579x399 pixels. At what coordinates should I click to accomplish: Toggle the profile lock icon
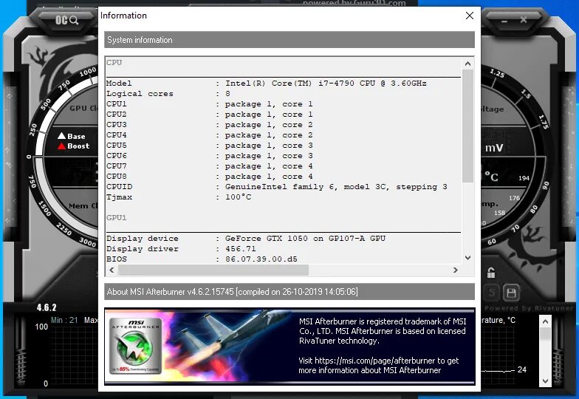pos(491,273)
